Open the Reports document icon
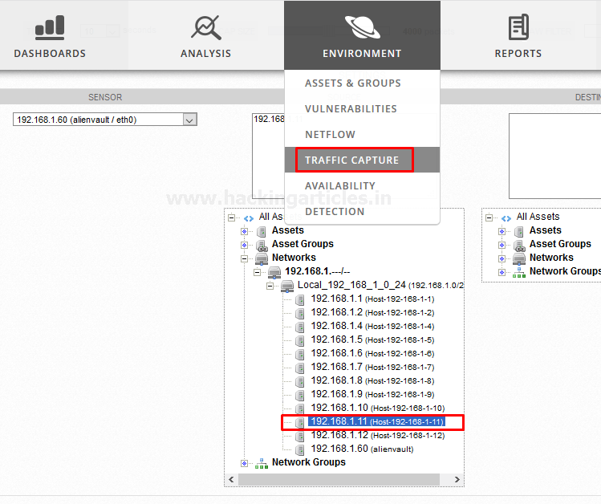 pos(518,28)
